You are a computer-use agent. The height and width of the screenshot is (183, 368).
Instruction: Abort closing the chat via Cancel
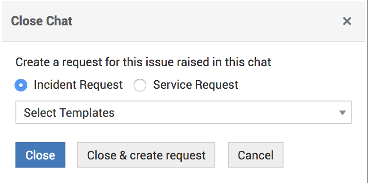click(x=256, y=155)
